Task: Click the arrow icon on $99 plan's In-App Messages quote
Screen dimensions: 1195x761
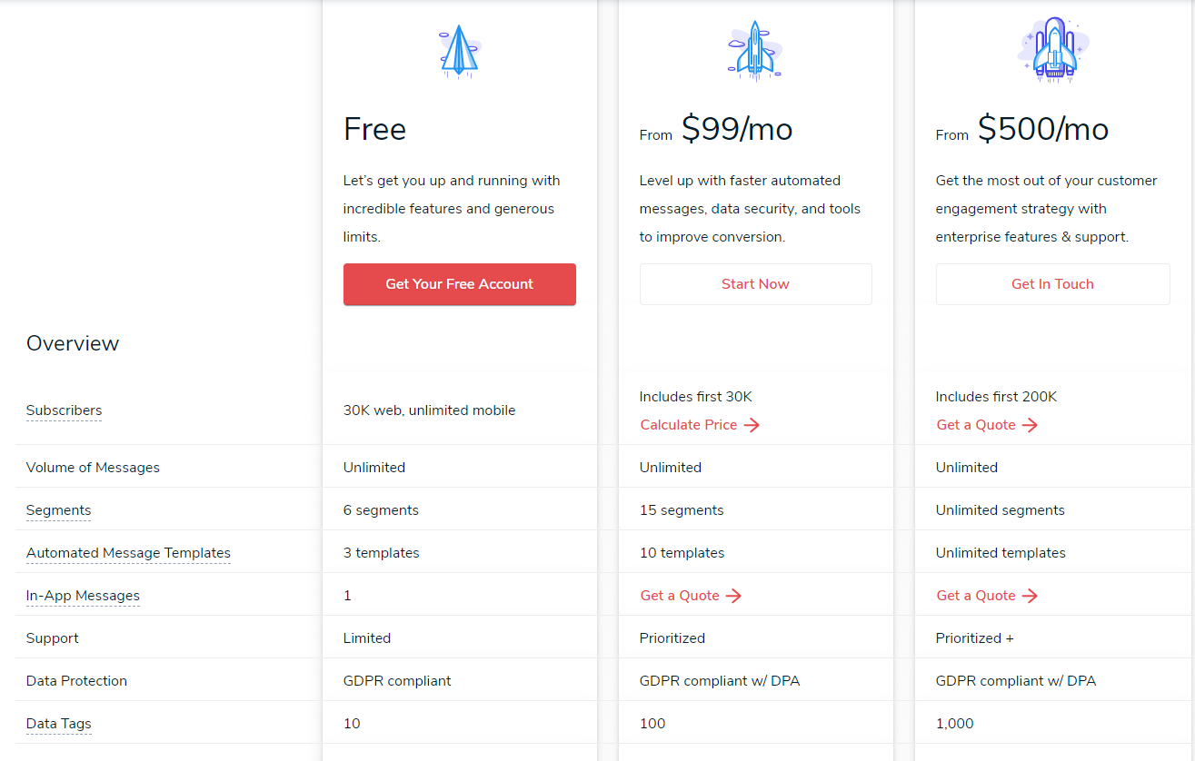Action: tap(733, 595)
